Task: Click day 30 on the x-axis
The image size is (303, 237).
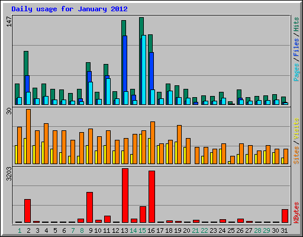Action: pyautogui.click(x=275, y=230)
